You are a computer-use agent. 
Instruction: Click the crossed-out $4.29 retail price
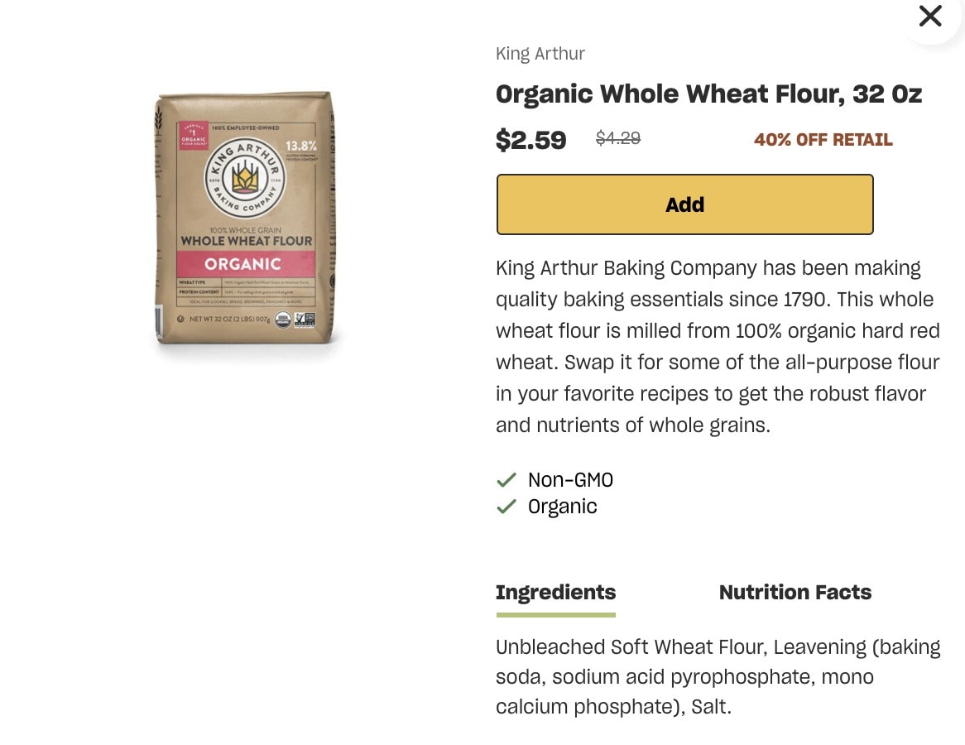point(618,138)
